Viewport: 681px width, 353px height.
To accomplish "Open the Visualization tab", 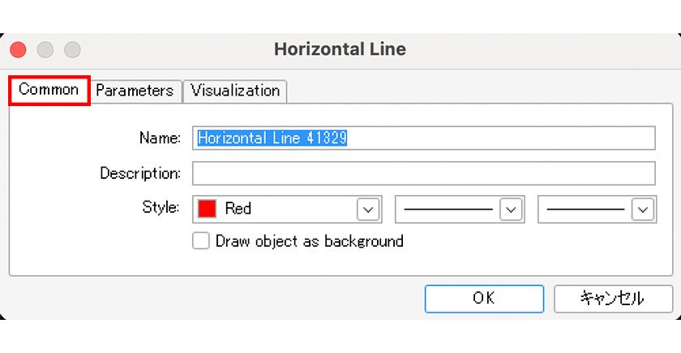I will coord(235,91).
